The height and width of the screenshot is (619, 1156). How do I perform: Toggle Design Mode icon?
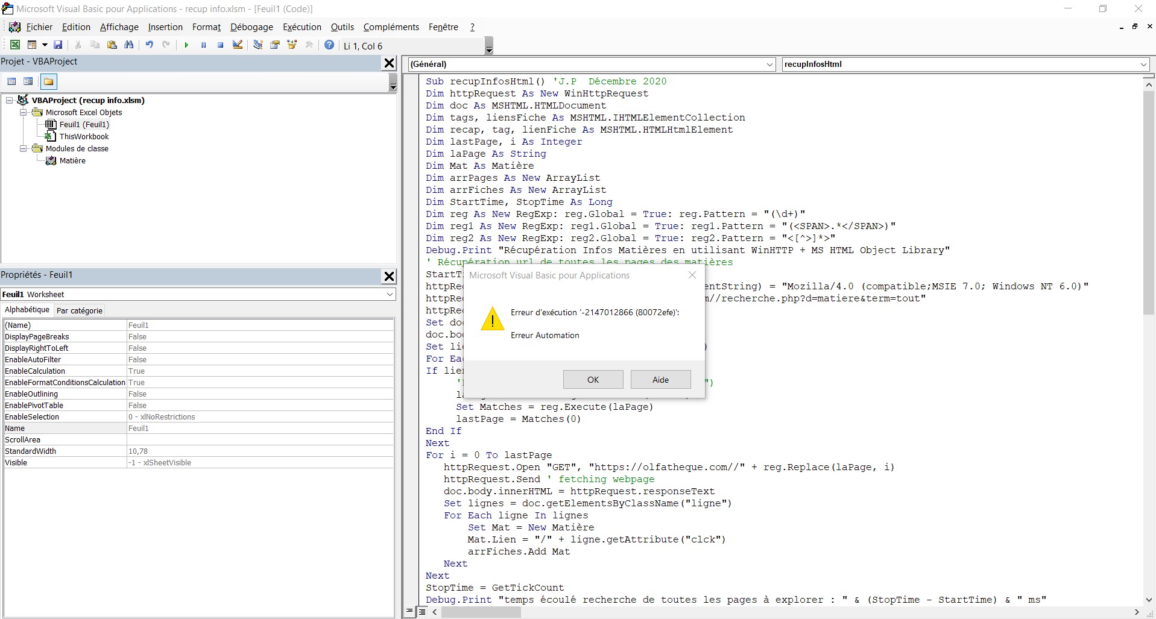click(238, 45)
